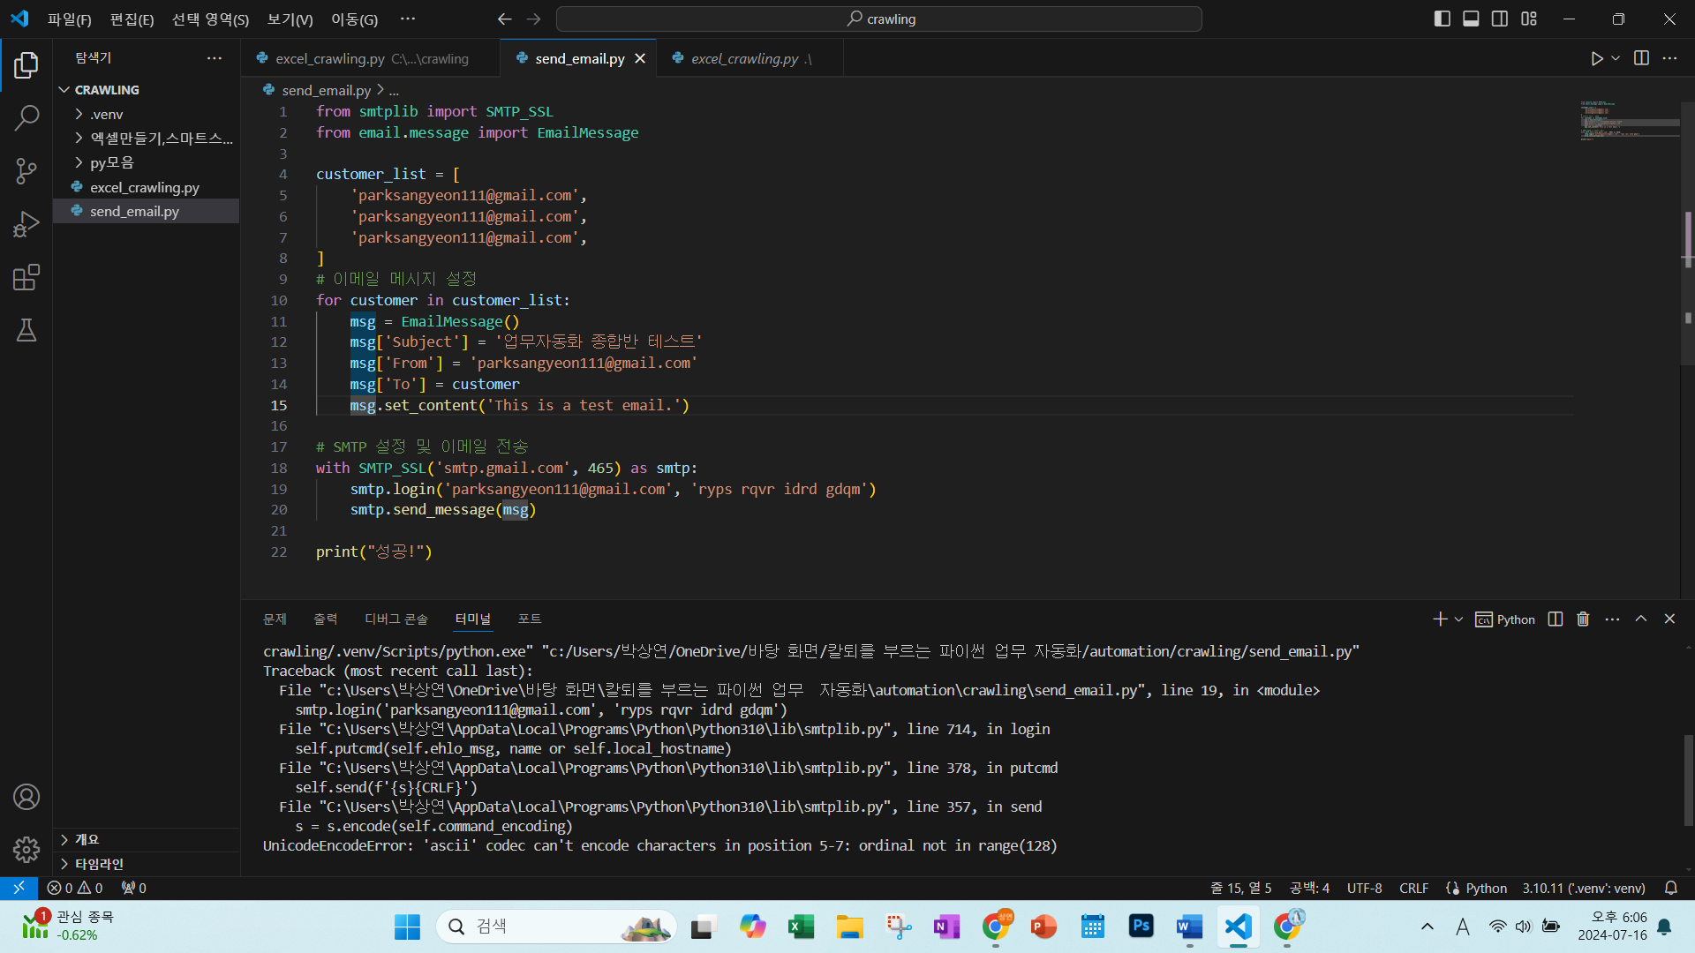The image size is (1695, 953).
Task: Open notifications bell in status bar
Action: tap(1671, 888)
